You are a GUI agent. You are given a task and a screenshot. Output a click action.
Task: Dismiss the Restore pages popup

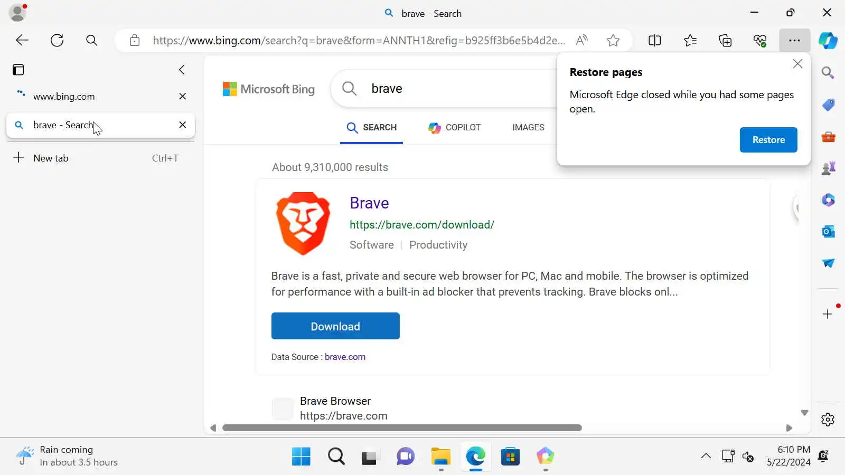(797, 64)
